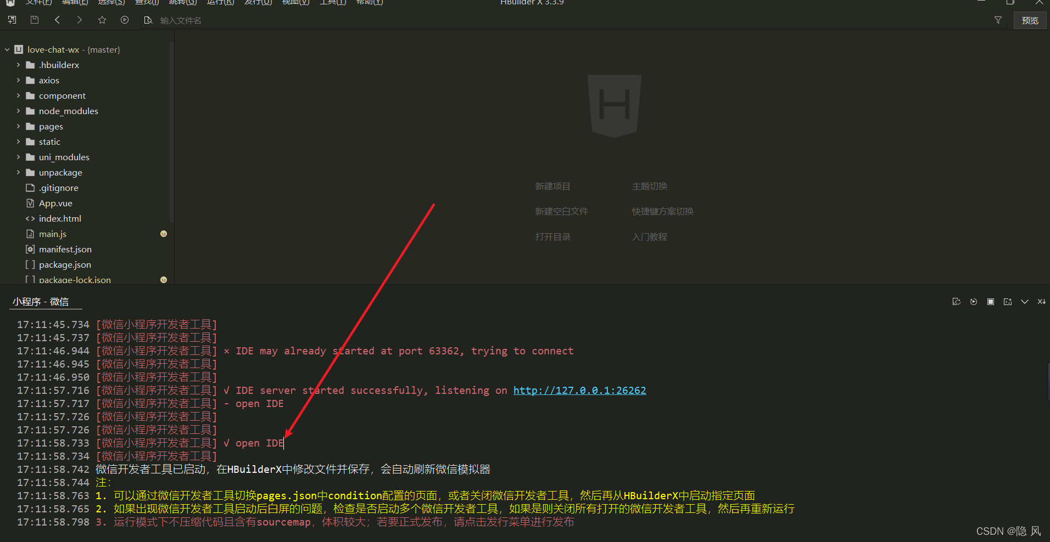Click the code icon of index.html
This screenshot has width=1050, height=542.
click(x=30, y=218)
